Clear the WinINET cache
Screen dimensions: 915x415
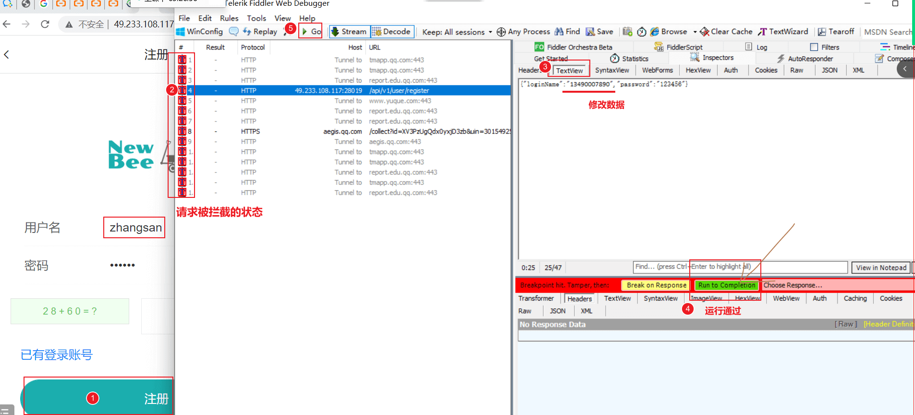tap(726, 32)
